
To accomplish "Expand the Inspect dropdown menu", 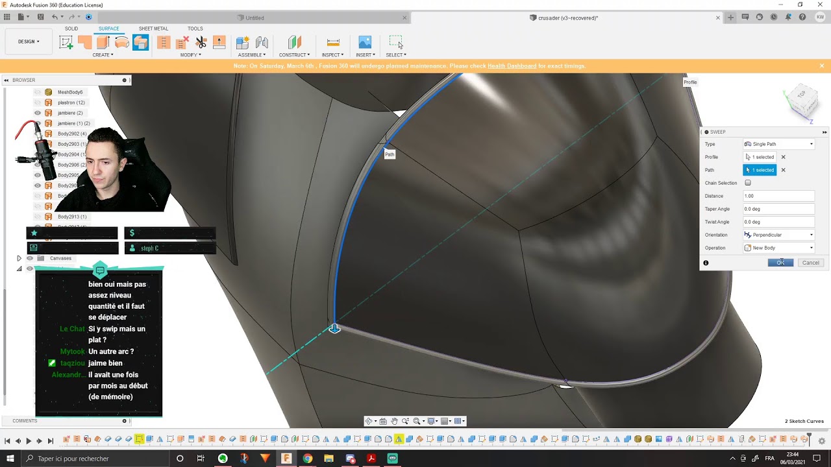I will click(333, 55).
